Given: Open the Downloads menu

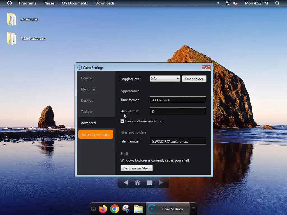Looking at the screenshot, I should [x=105, y=3].
